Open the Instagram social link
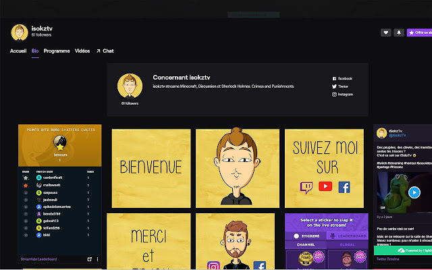The image size is (432, 270). 342,94
